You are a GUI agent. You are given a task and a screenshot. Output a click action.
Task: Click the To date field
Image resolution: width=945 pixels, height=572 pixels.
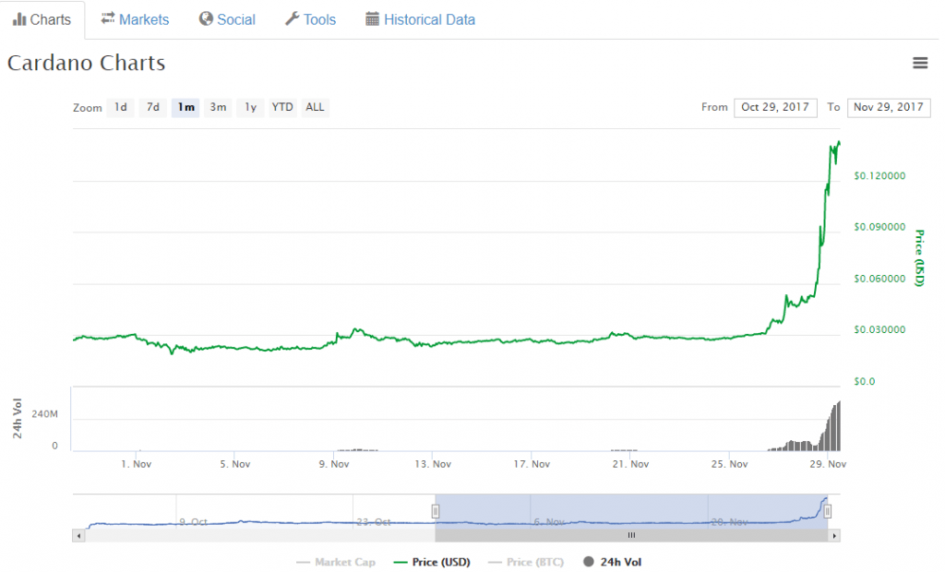pyautogui.click(x=888, y=107)
